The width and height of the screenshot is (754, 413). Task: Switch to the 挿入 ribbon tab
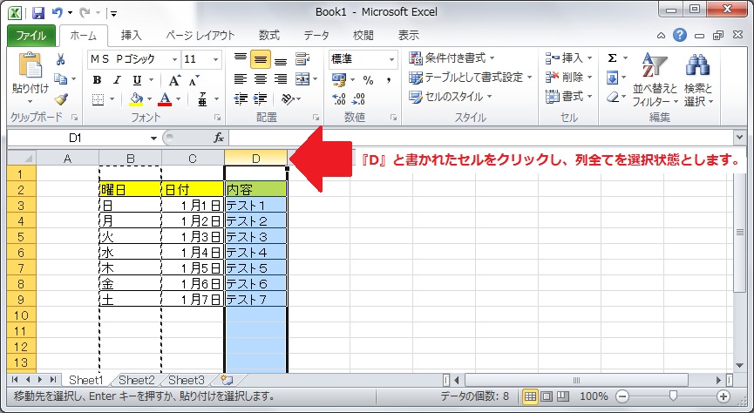click(x=132, y=36)
